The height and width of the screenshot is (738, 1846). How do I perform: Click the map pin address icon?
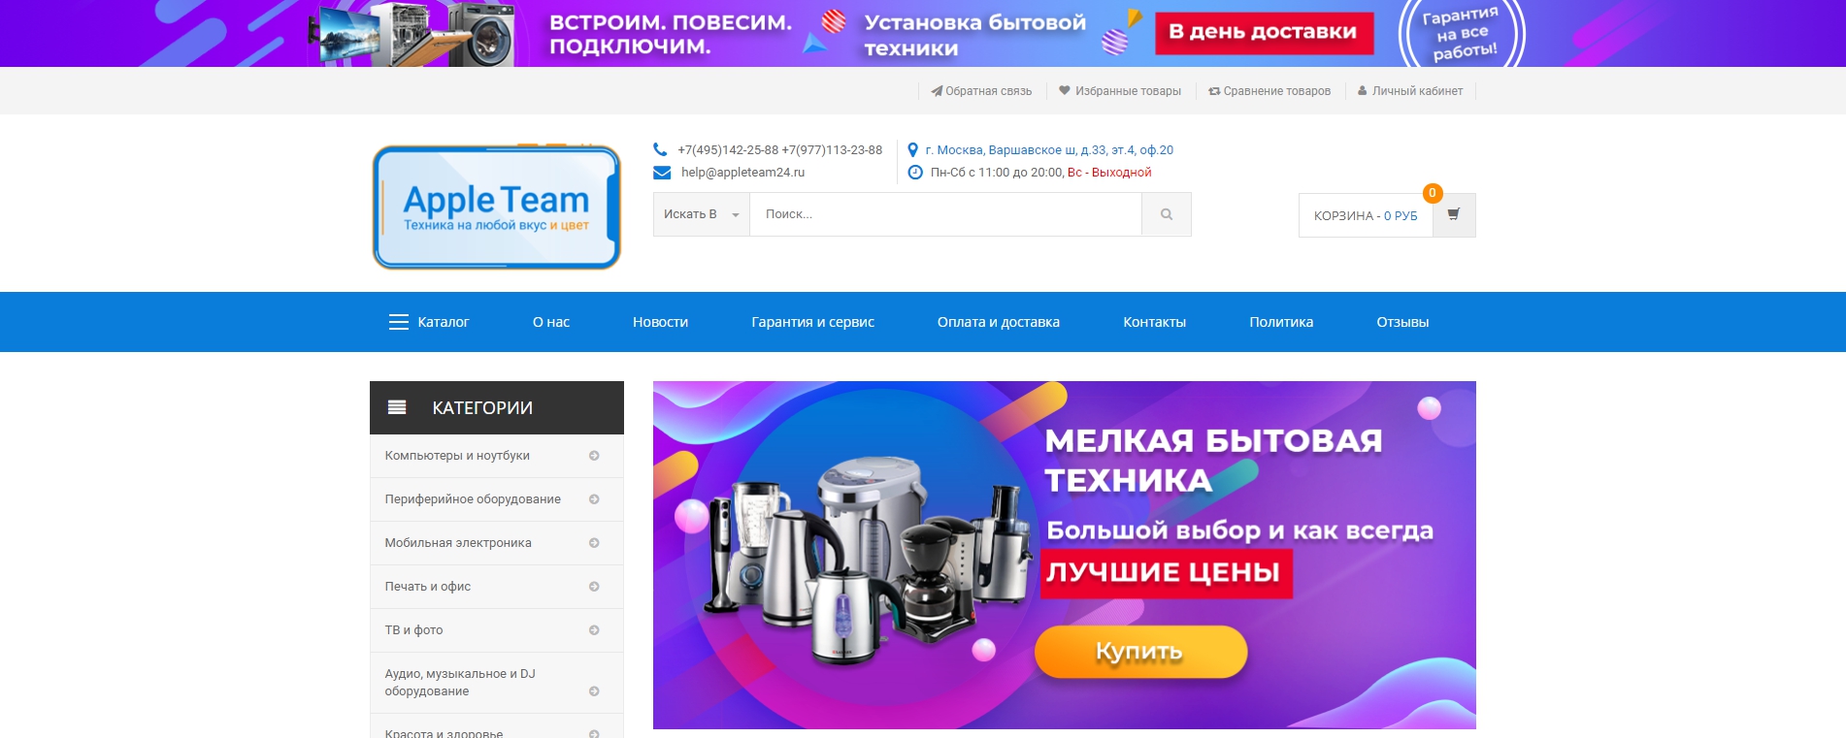(x=912, y=150)
